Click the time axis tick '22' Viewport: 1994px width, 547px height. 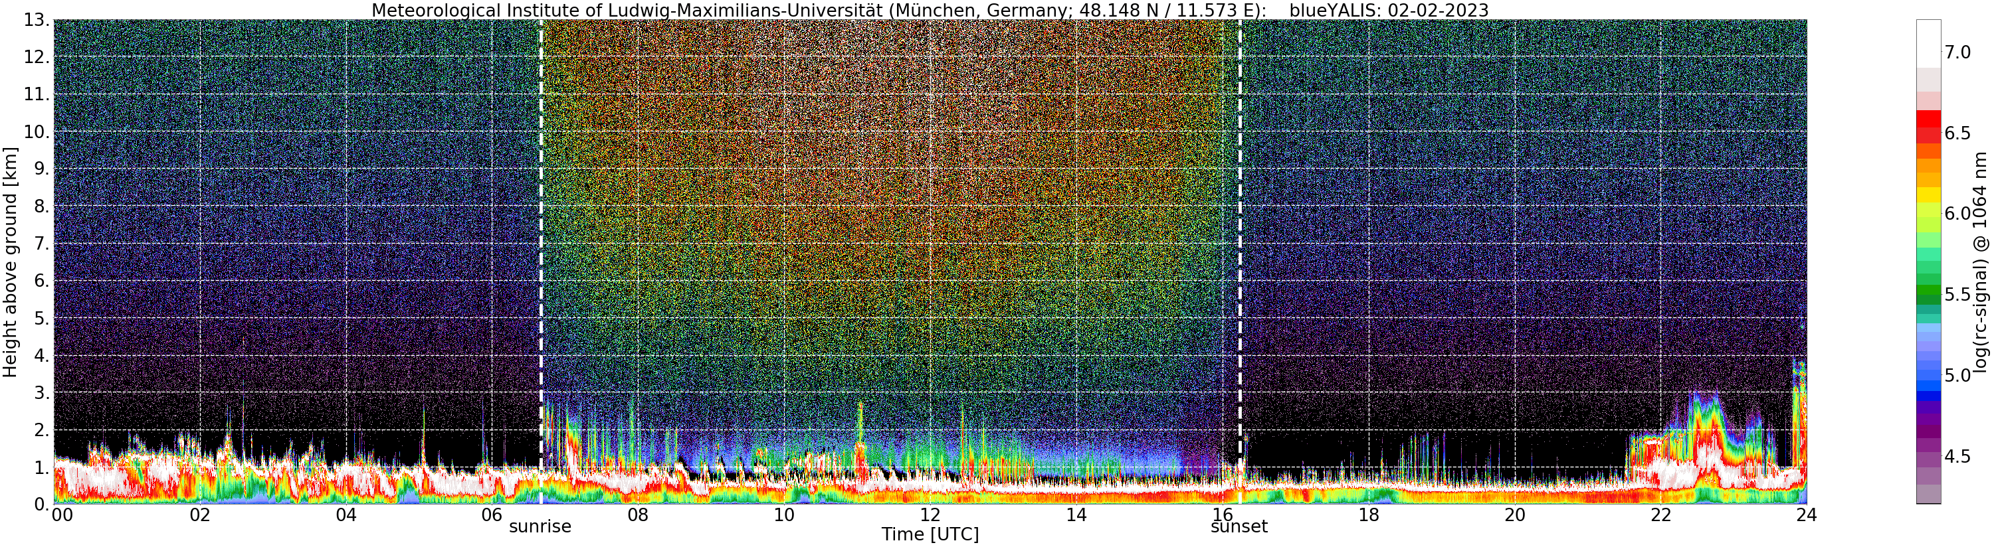pyautogui.click(x=1660, y=515)
